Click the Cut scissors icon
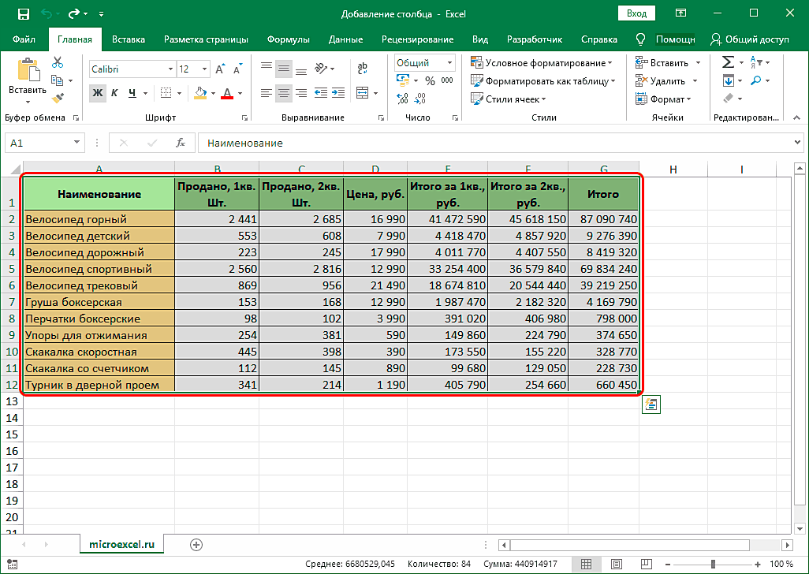Viewport: 809px width, 574px height. pos(58,63)
